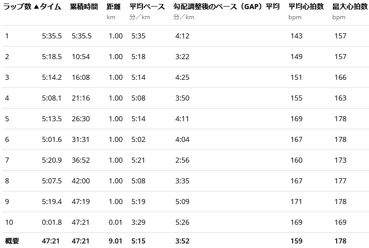369x248 pixels.
Task: Click lap 2 time 5:18.5
Action: coord(52,57)
